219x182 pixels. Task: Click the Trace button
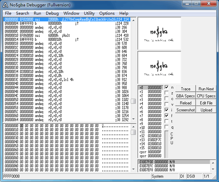(186, 89)
